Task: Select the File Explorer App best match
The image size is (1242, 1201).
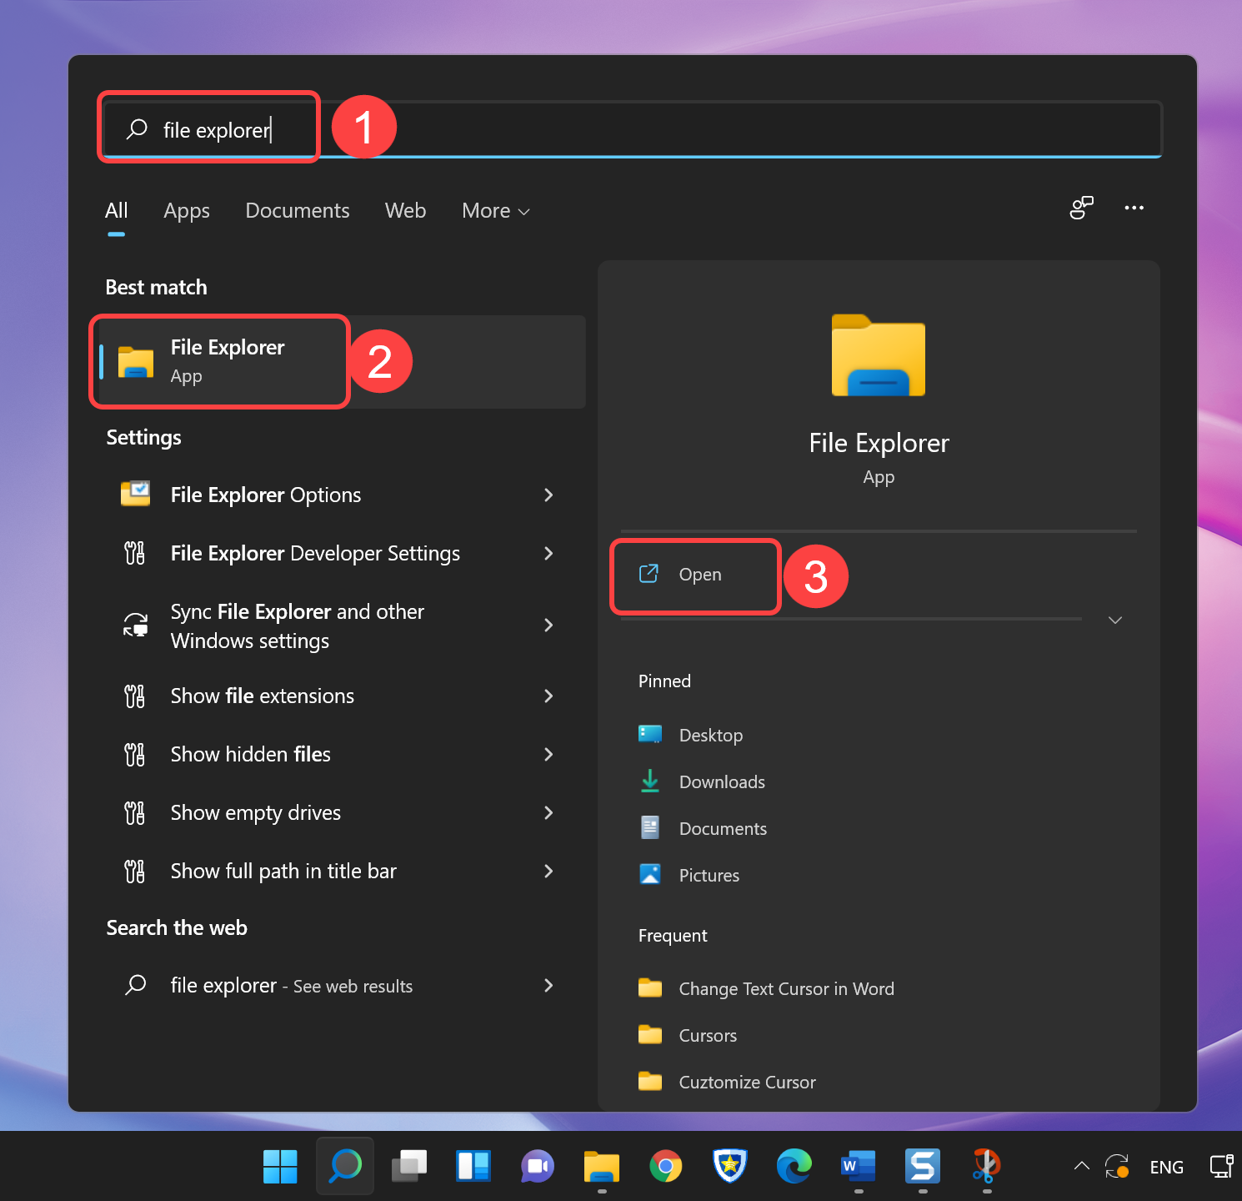Action: (x=343, y=362)
